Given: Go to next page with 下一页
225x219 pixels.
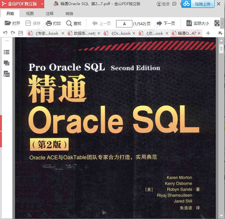Looking at the screenshot, I should coord(166,23).
